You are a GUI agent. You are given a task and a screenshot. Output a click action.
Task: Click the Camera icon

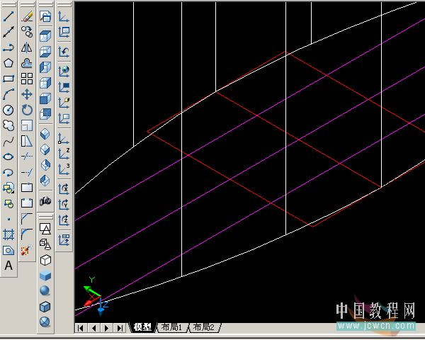[x=45, y=201]
